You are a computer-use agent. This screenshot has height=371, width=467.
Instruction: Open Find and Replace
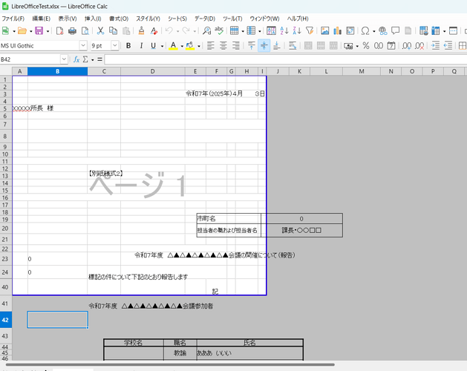206,30
